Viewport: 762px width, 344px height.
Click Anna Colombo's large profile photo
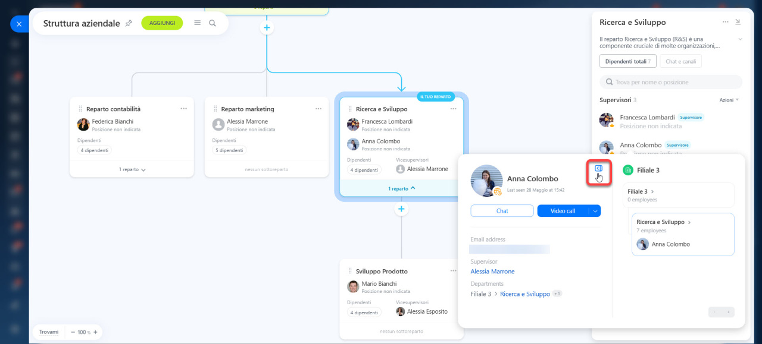point(487,181)
